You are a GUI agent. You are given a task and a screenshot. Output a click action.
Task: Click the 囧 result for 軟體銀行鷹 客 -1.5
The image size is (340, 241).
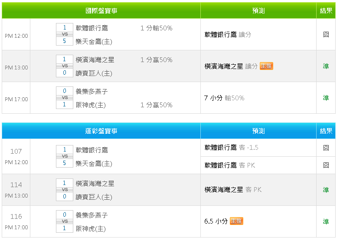[x=326, y=148]
